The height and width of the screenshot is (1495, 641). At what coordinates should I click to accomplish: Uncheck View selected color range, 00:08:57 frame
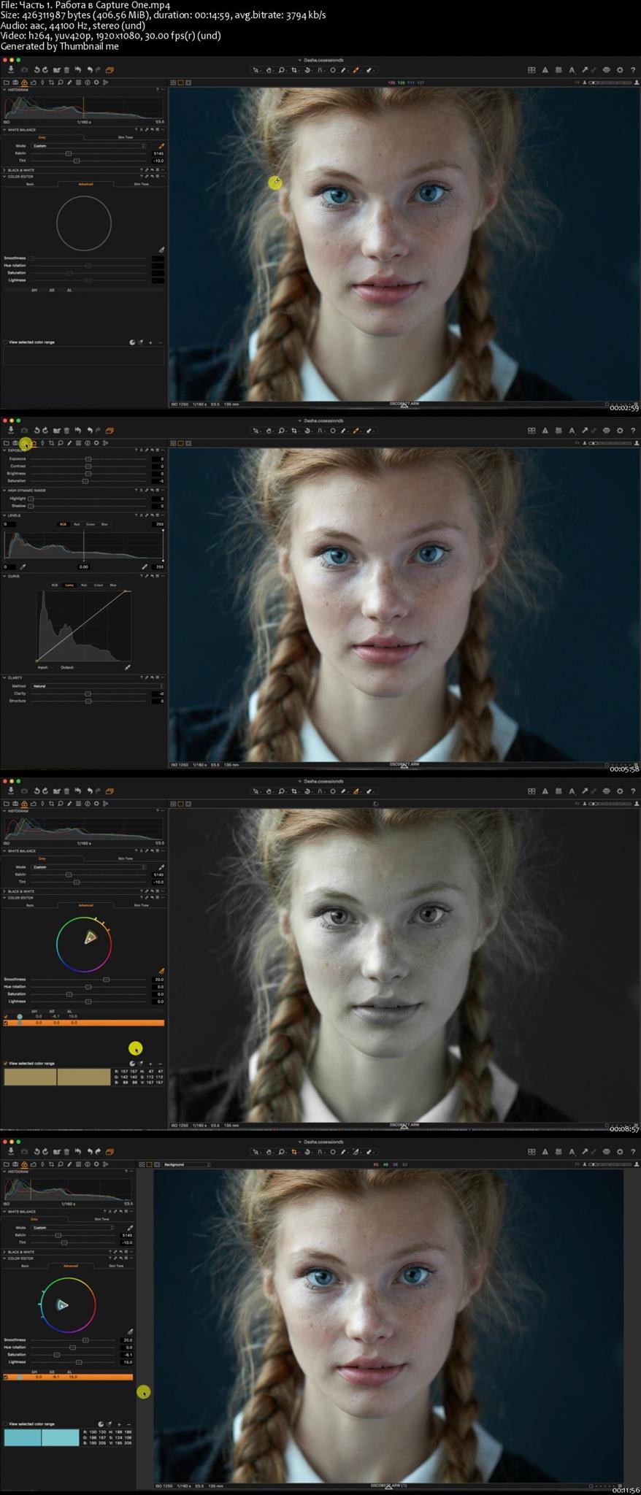pos(5,1064)
